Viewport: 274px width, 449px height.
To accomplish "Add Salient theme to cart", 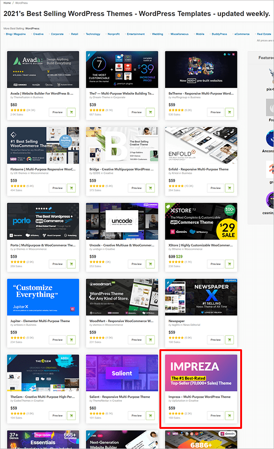I will point(150,416).
